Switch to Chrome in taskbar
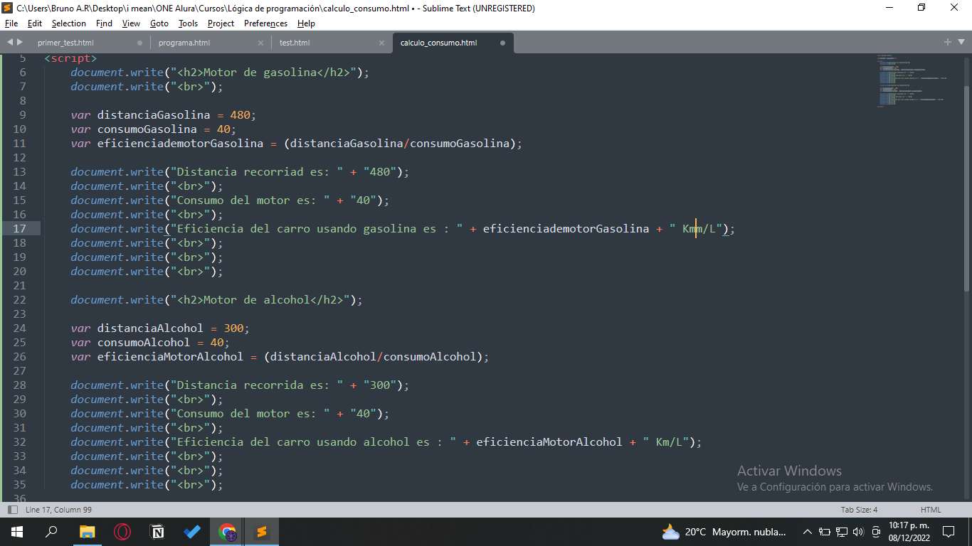The width and height of the screenshot is (972, 546). [x=228, y=531]
